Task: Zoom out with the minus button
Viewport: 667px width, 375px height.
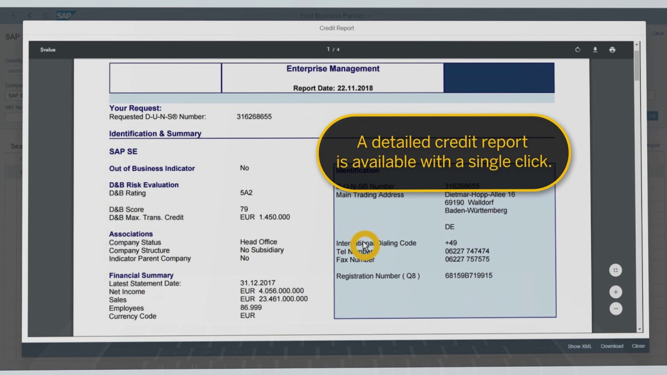Action: (615, 309)
